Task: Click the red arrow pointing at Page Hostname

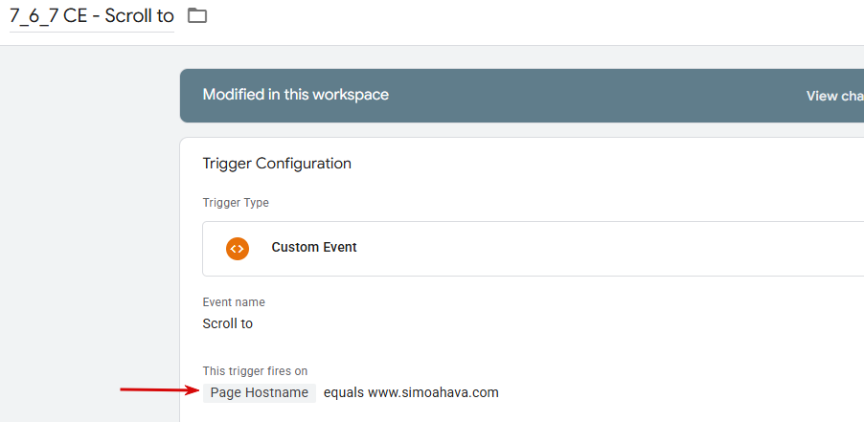Action: [156, 389]
